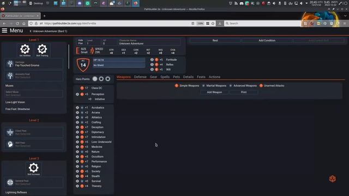Click the Martial Weapons proficiency label
This screenshot has height=196, width=349.
216,85
